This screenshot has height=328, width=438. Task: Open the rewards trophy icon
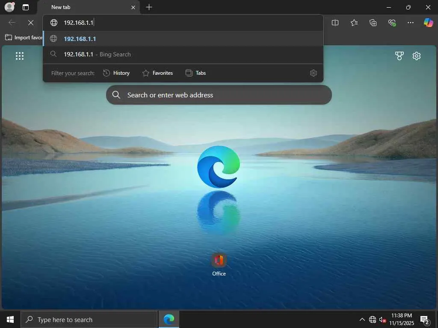400,56
